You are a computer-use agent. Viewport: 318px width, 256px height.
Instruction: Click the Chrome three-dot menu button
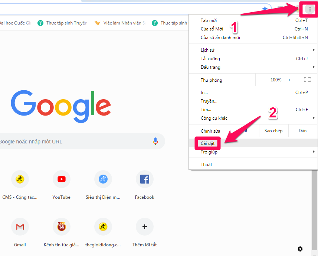pos(310,9)
